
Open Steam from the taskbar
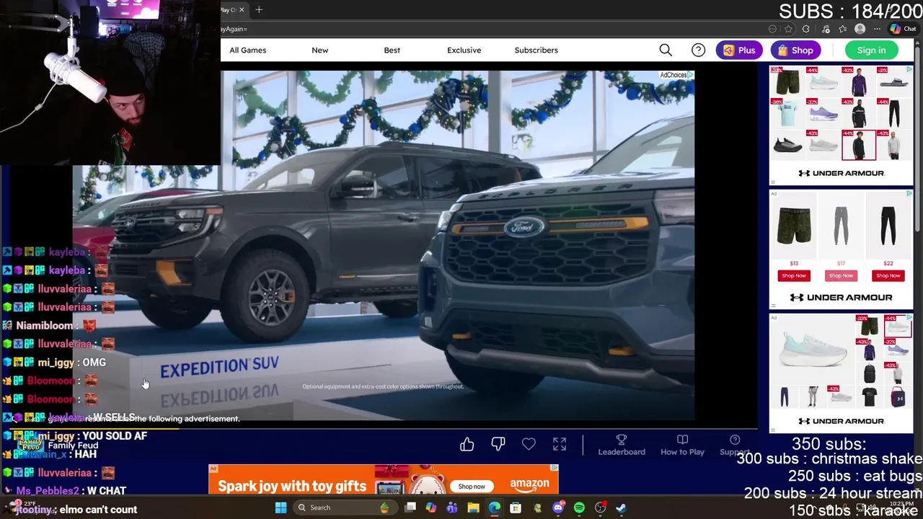coord(621,507)
